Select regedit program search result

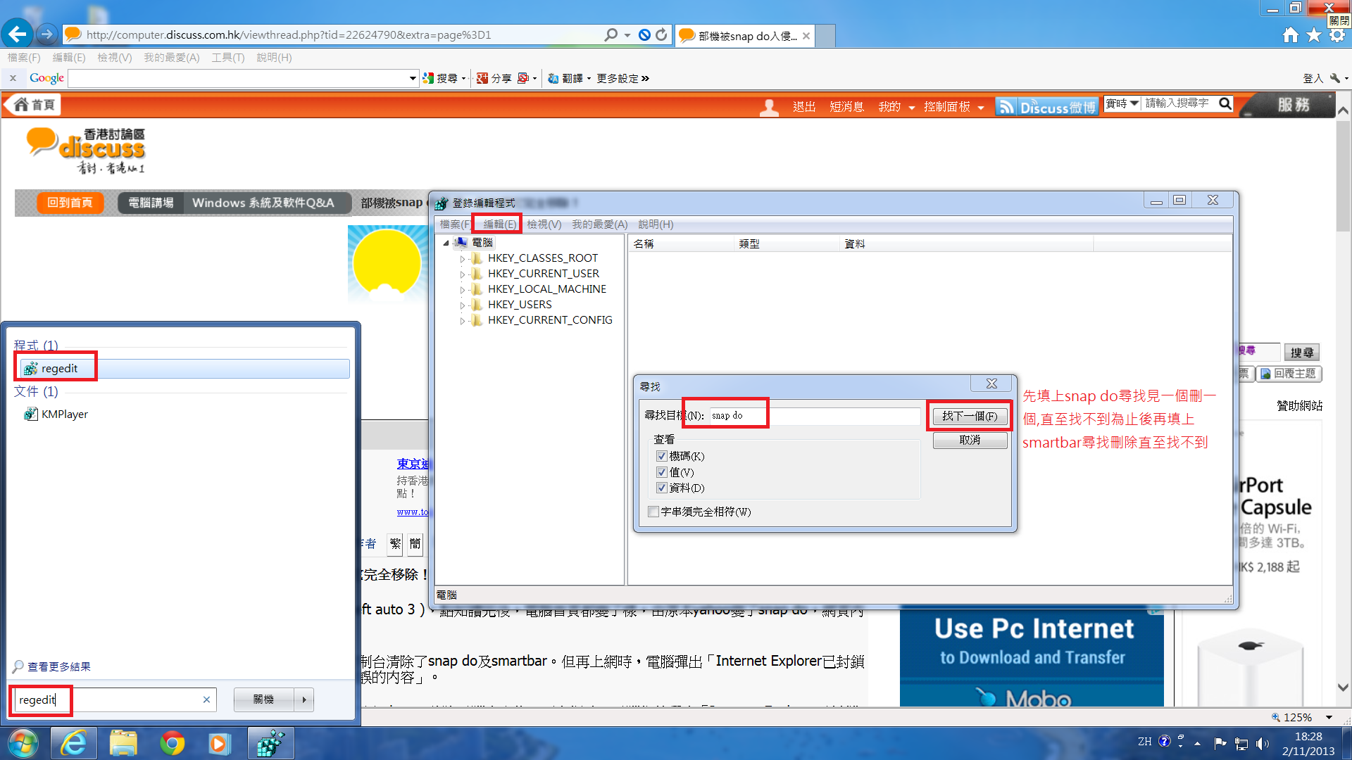[184, 369]
